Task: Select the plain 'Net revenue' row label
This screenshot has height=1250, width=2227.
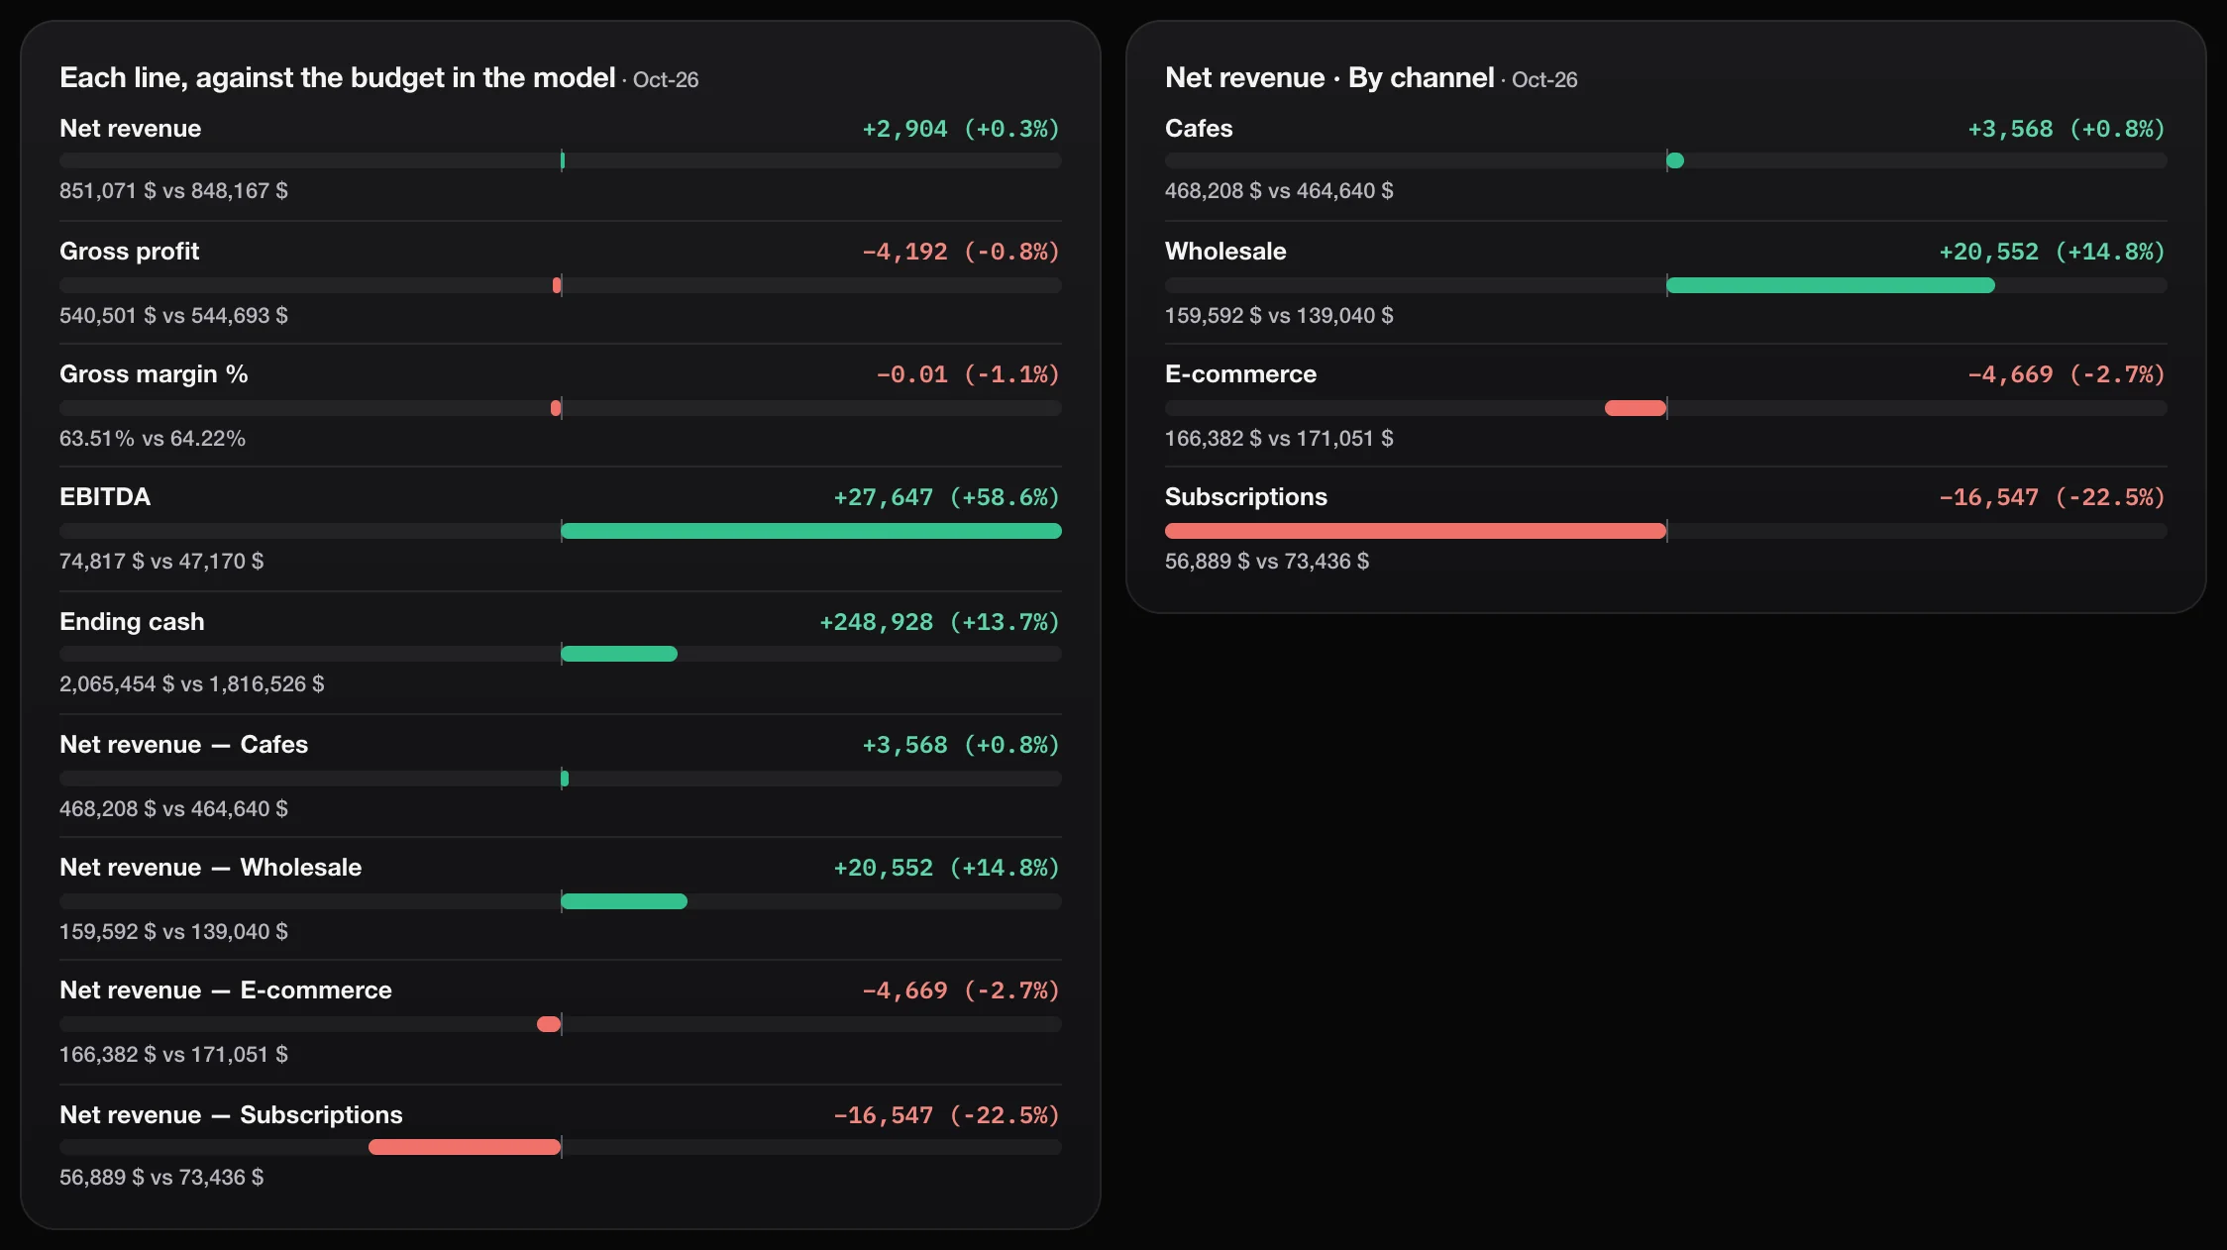Action: (x=130, y=129)
